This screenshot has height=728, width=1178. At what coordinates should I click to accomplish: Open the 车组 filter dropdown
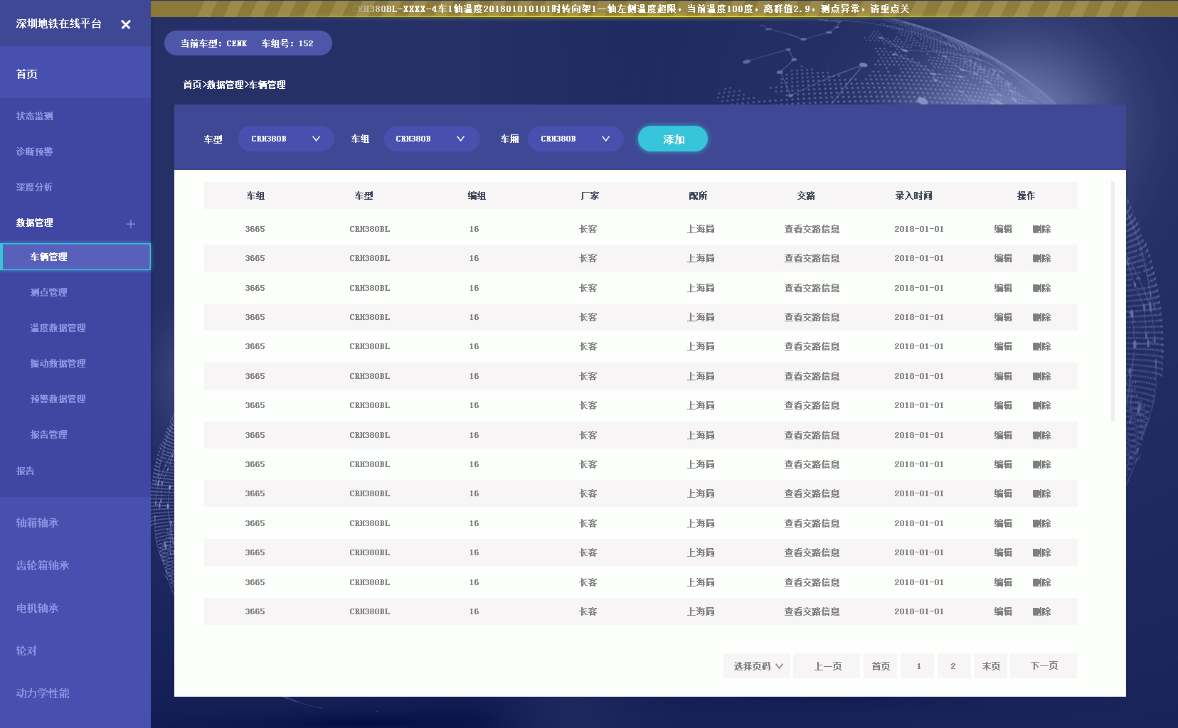coord(432,139)
